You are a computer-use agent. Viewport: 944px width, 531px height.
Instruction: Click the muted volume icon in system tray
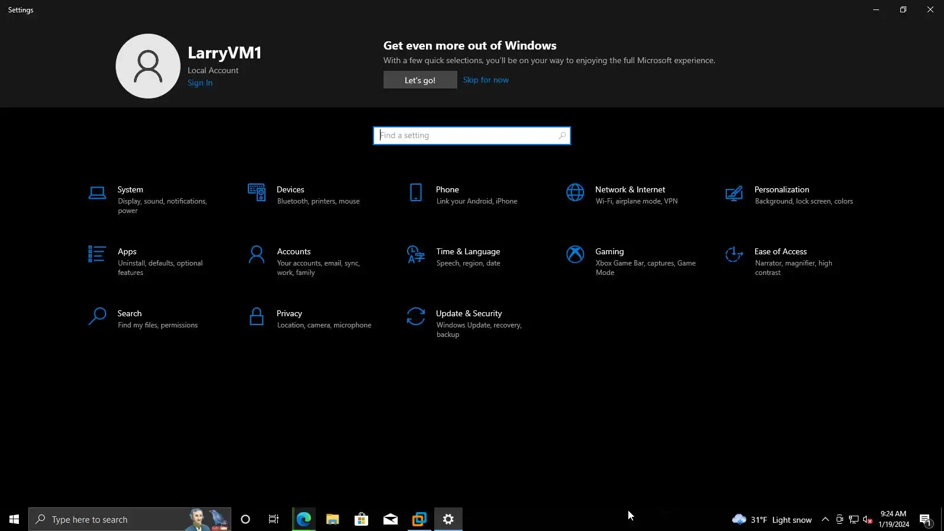click(x=868, y=519)
